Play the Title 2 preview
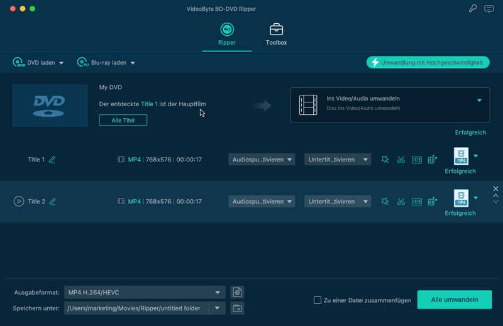This screenshot has height=326, width=503. click(19, 201)
